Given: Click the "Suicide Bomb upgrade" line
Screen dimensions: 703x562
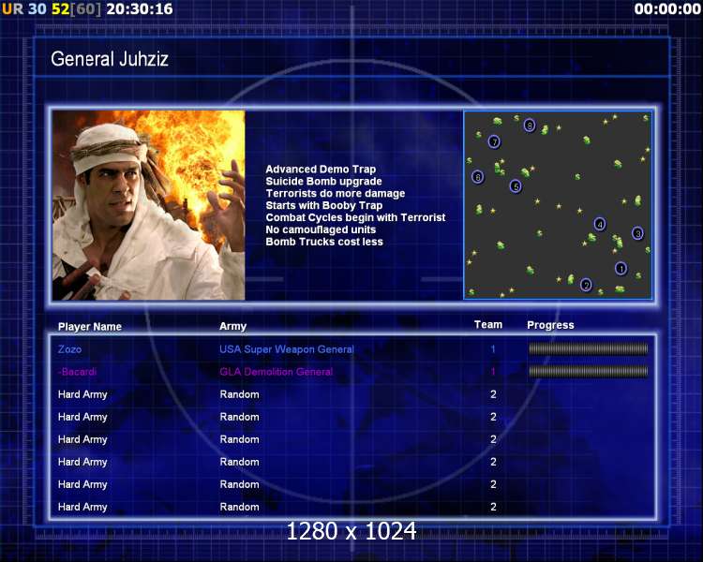Looking at the screenshot, I should click(323, 182).
